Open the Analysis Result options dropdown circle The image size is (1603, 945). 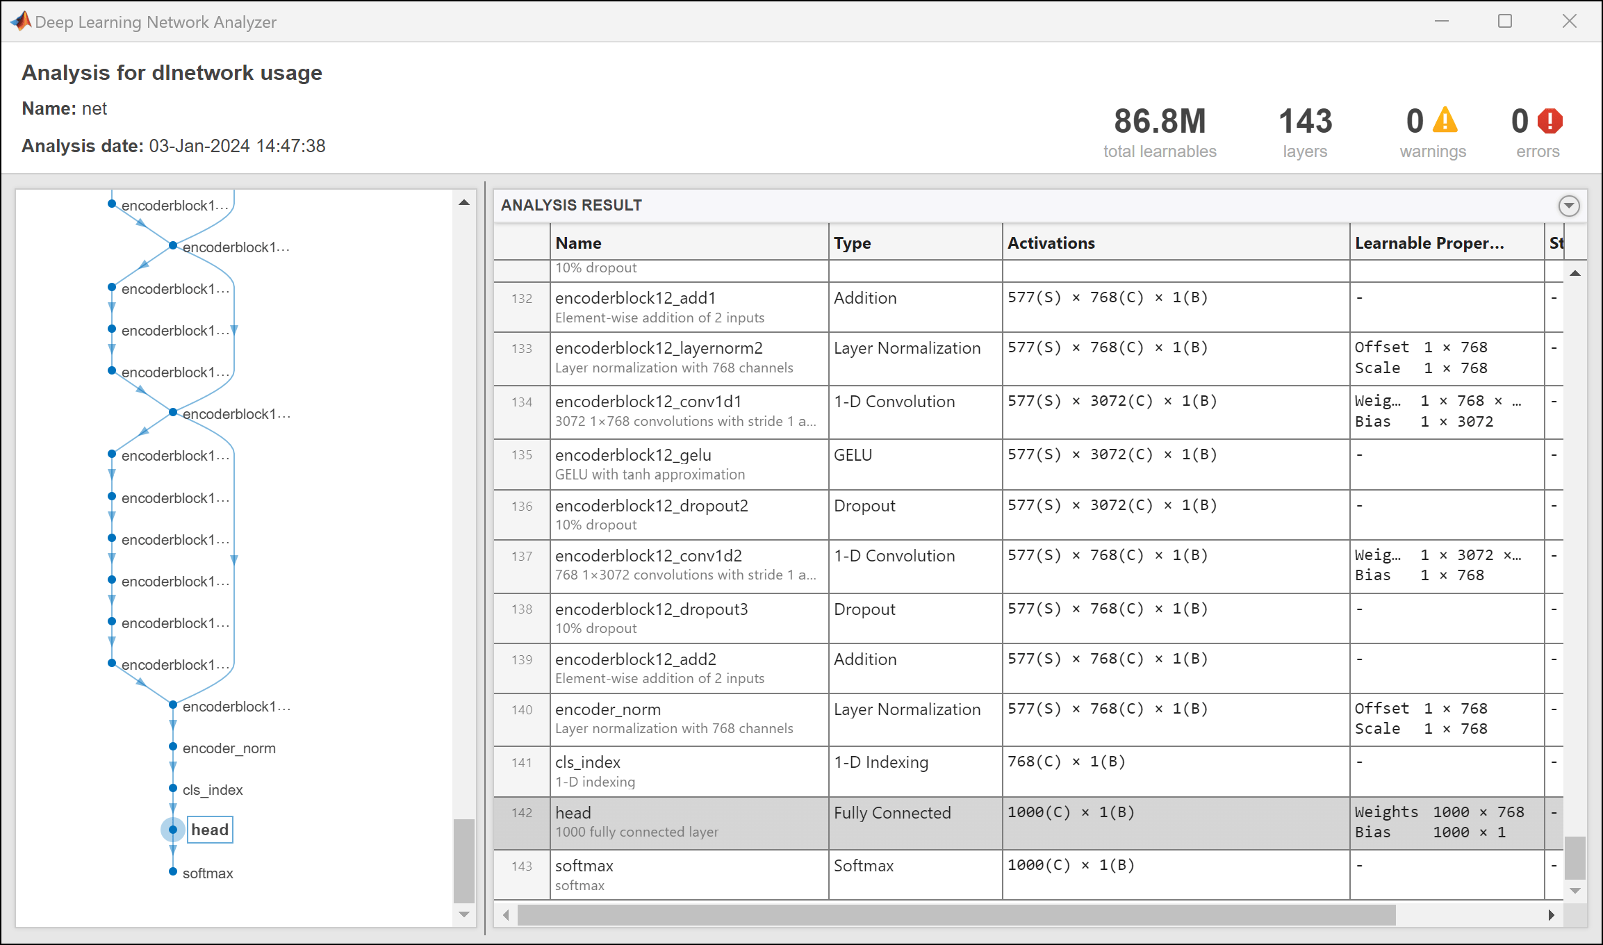pyautogui.click(x=1569, y=206)
